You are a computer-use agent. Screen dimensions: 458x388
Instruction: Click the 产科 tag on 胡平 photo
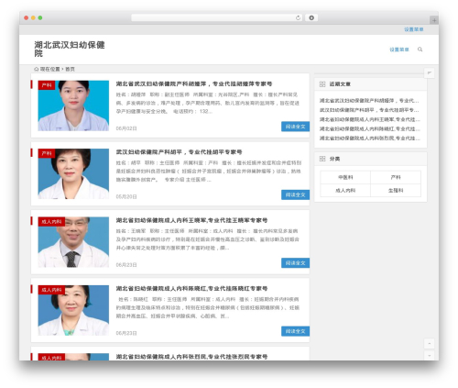click(47, 153)
